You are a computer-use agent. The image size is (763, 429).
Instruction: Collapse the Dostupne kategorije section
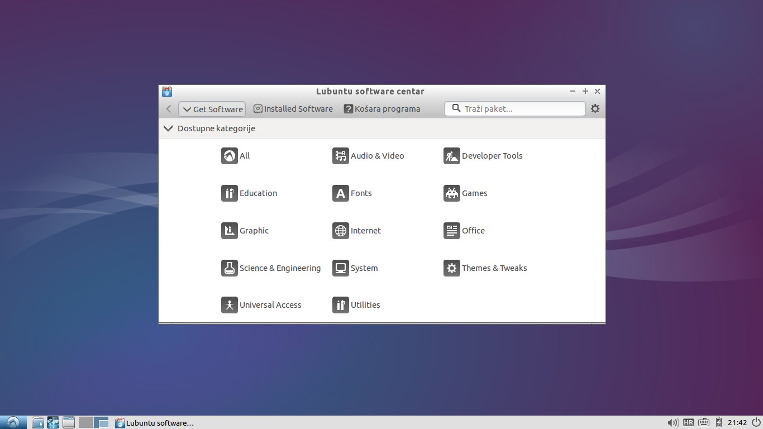pos(168,128)
